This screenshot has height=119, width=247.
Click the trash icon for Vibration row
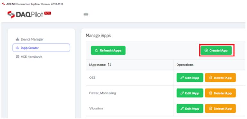(x=210, y=109)
